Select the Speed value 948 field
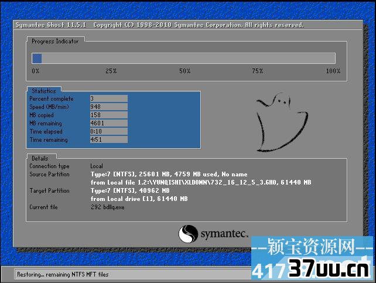Screen dimensions: 376x283 click(109, 107)
